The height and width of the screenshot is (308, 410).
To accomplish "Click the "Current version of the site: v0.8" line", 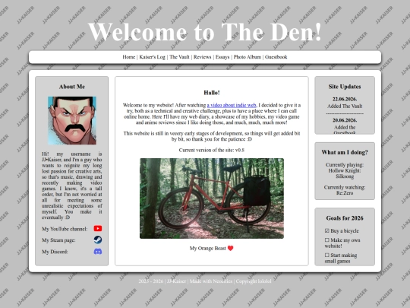I will pos(212,150).
